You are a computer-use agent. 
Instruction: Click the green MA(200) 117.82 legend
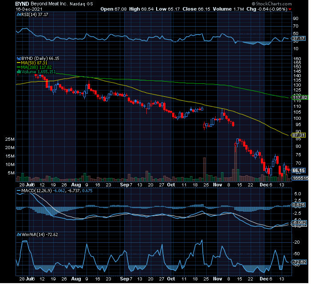[34, 67]
